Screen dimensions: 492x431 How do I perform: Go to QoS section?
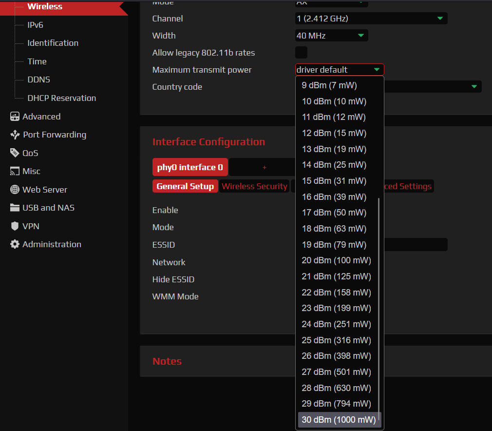30,153
